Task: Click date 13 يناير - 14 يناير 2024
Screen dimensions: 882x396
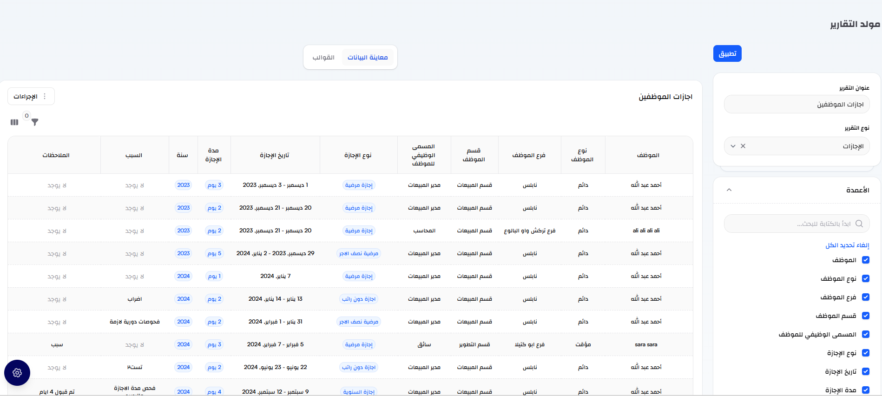Action: (276, 299)
